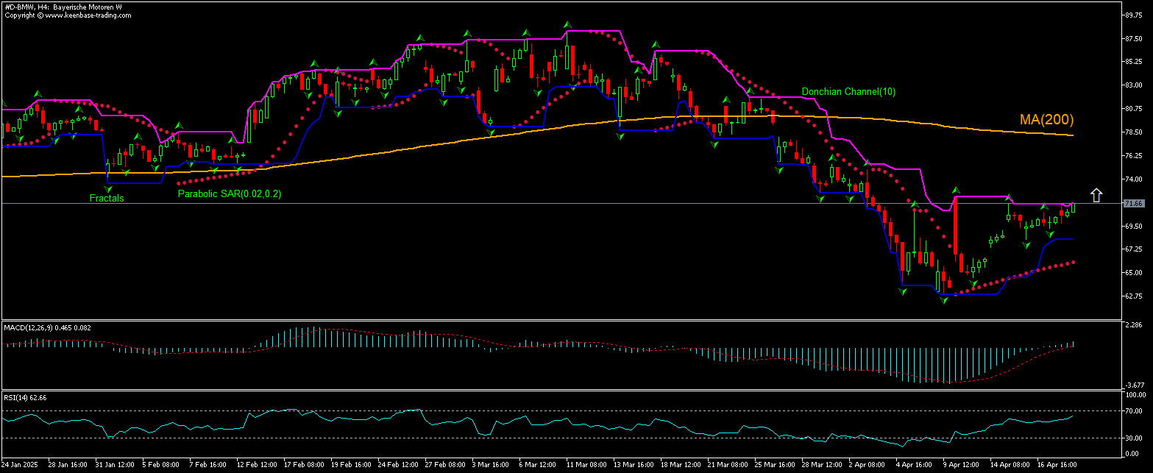1153x473 pixels.
Task: Select the 16 Apr 16:00 time label
Action: click(1058, 465)
